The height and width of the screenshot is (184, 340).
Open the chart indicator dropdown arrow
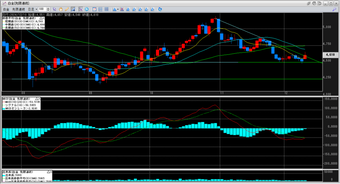[117, 9]
